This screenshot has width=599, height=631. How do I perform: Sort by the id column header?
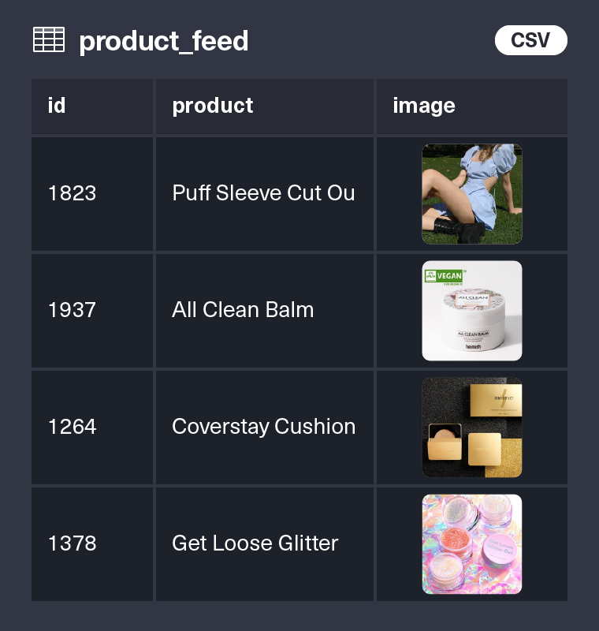point(57,106)
